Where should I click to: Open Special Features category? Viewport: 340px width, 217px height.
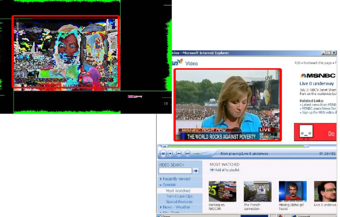tap(179, 202)
